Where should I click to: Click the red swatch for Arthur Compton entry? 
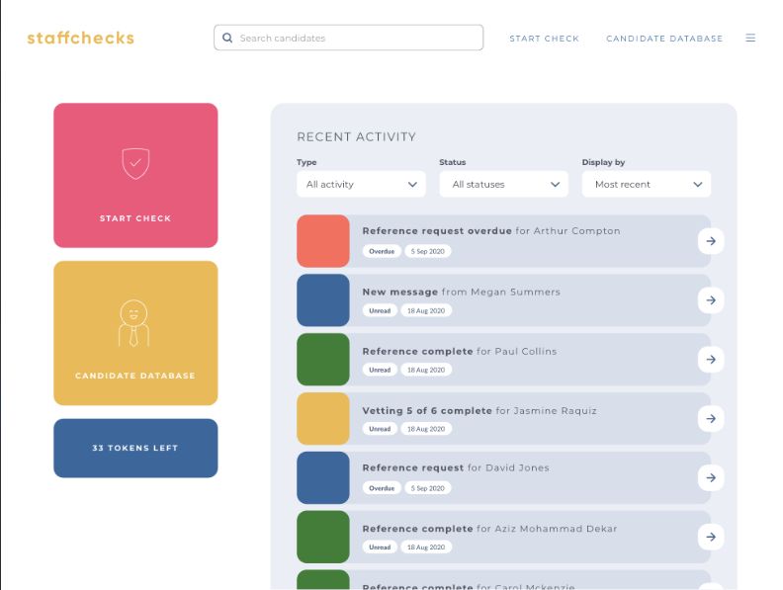[323, 241]
